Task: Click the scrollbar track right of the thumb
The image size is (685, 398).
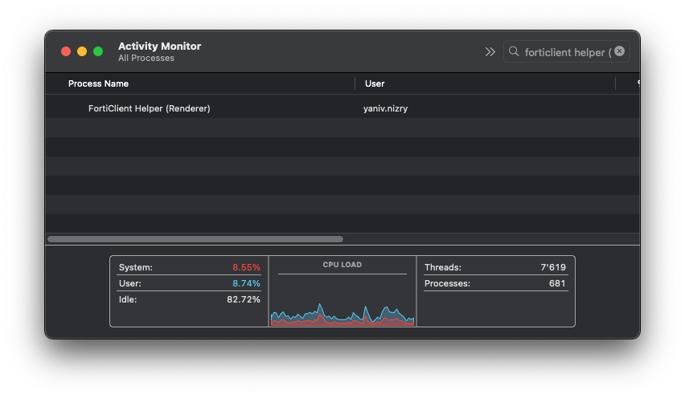Action: tap(482, 239)
